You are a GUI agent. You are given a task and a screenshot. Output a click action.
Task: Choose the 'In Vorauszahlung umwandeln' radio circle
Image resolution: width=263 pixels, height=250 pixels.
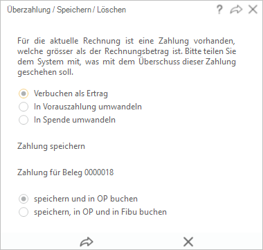pyautogui.click(x=24, y=107)
